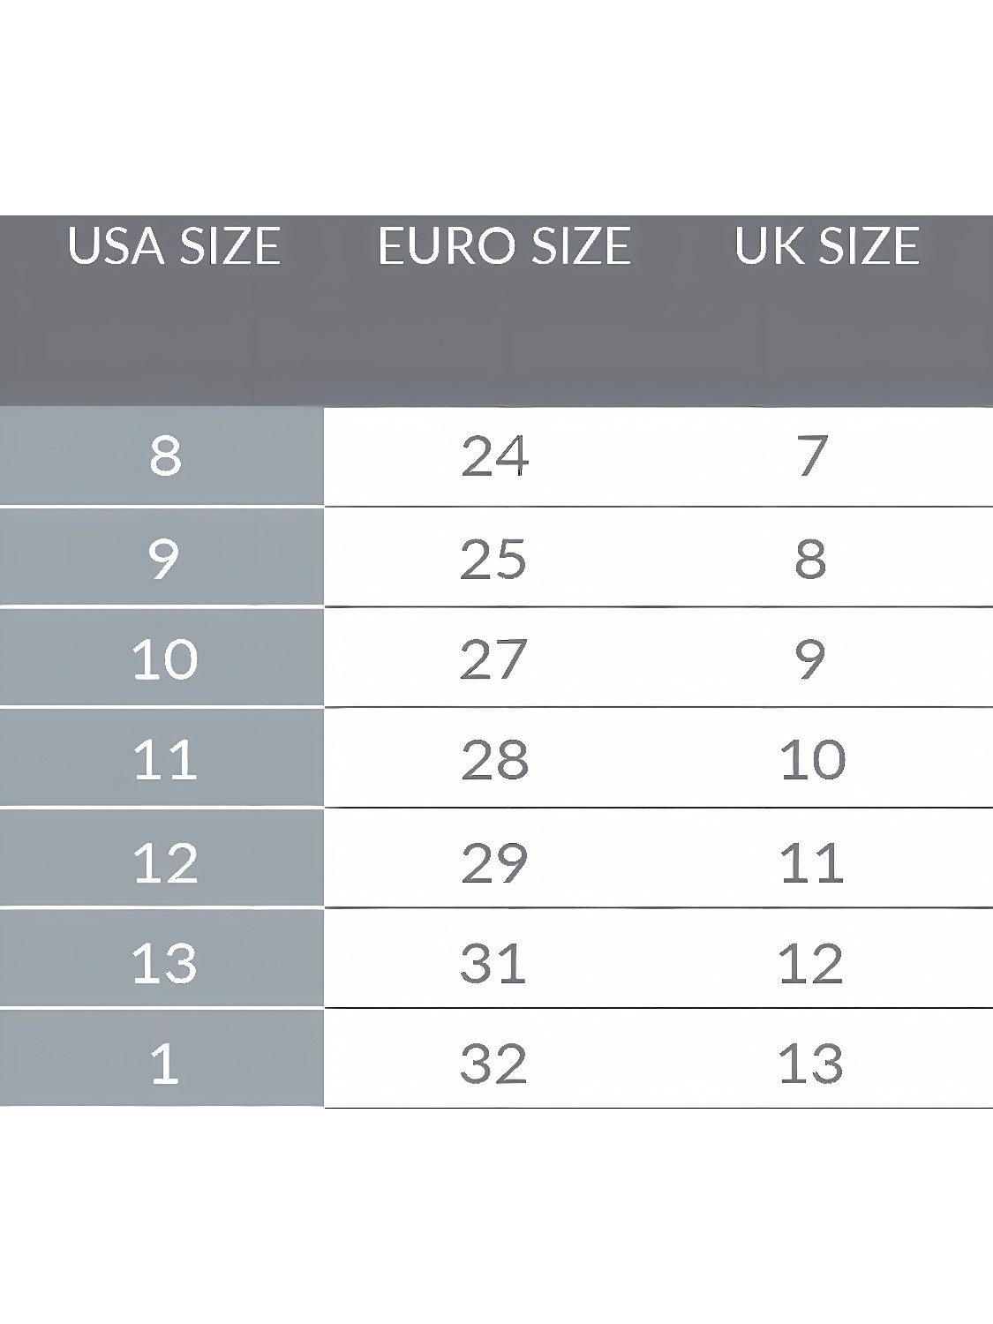Click Euro size 32 value
Viewport: 993px width, 1324px height.
pyautogui.click(x=493, y=1063)
